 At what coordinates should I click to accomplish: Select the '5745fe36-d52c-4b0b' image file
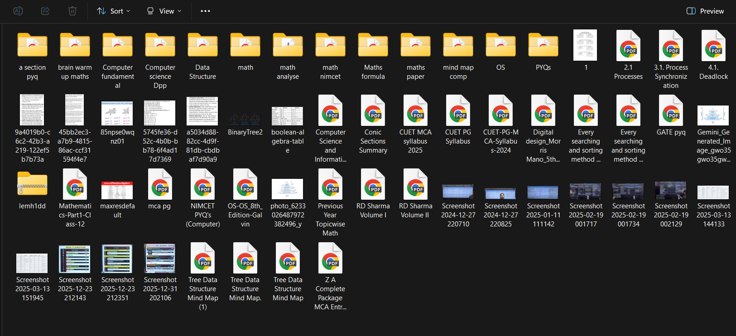[160, 113]
